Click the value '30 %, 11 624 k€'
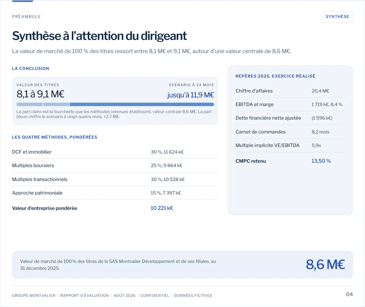 [167, 152]
